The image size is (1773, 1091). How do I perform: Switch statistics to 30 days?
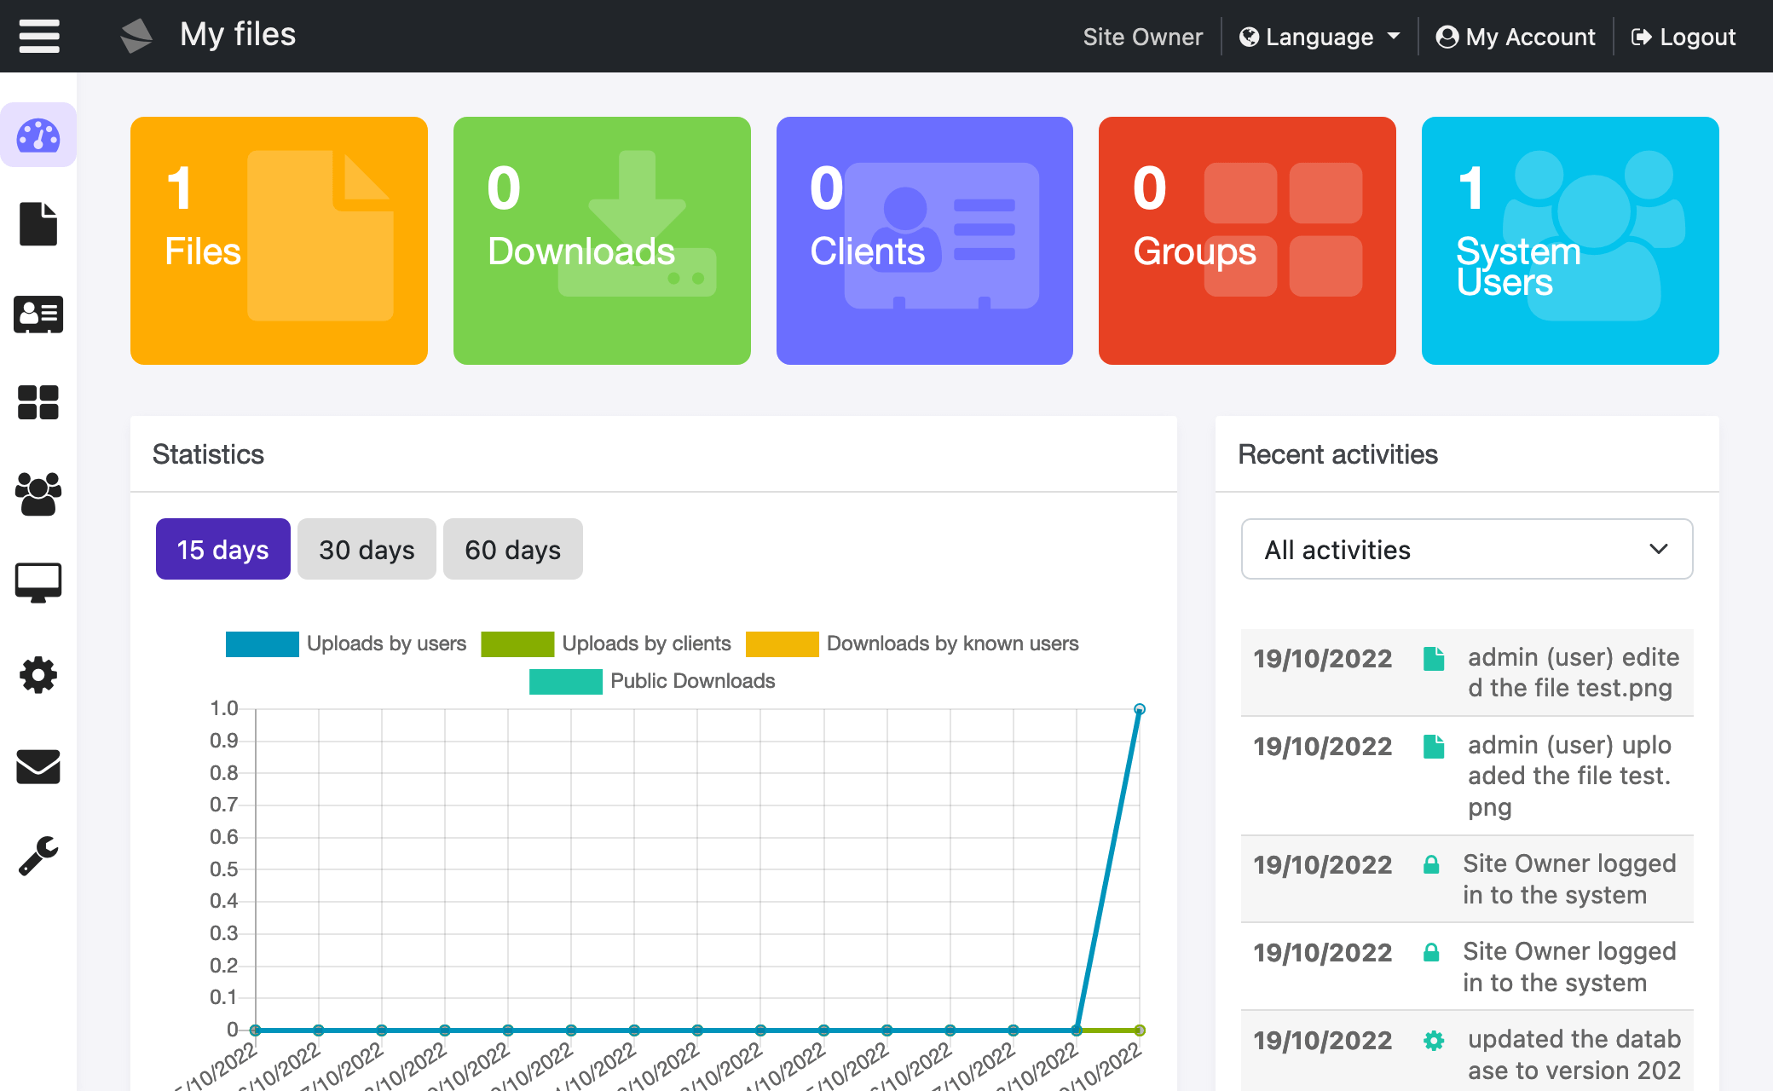(367, 550)
